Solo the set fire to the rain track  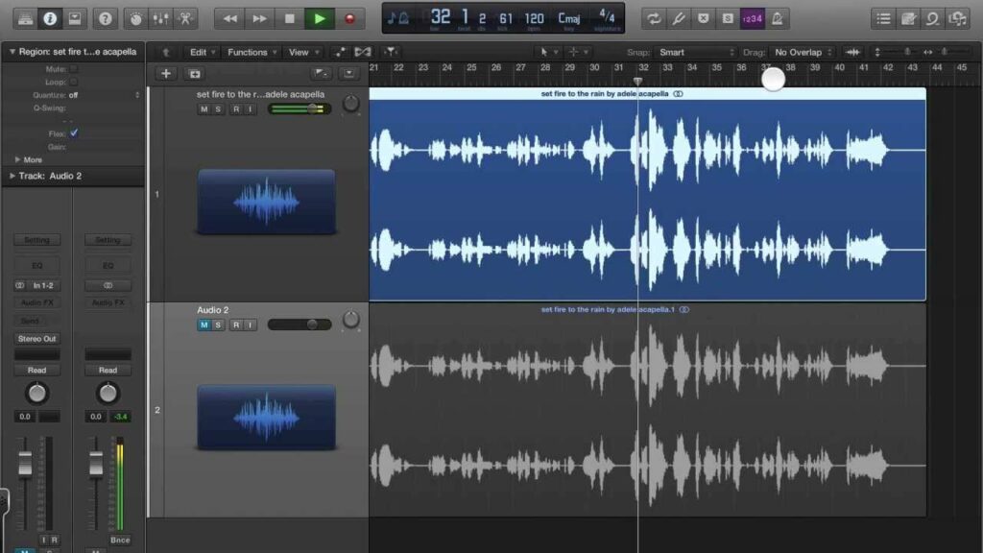218,109
